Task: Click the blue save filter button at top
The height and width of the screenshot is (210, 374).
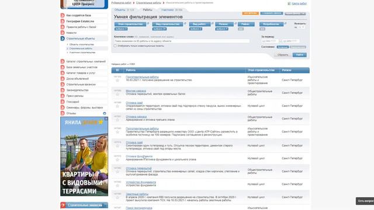Action: (272, 13)
